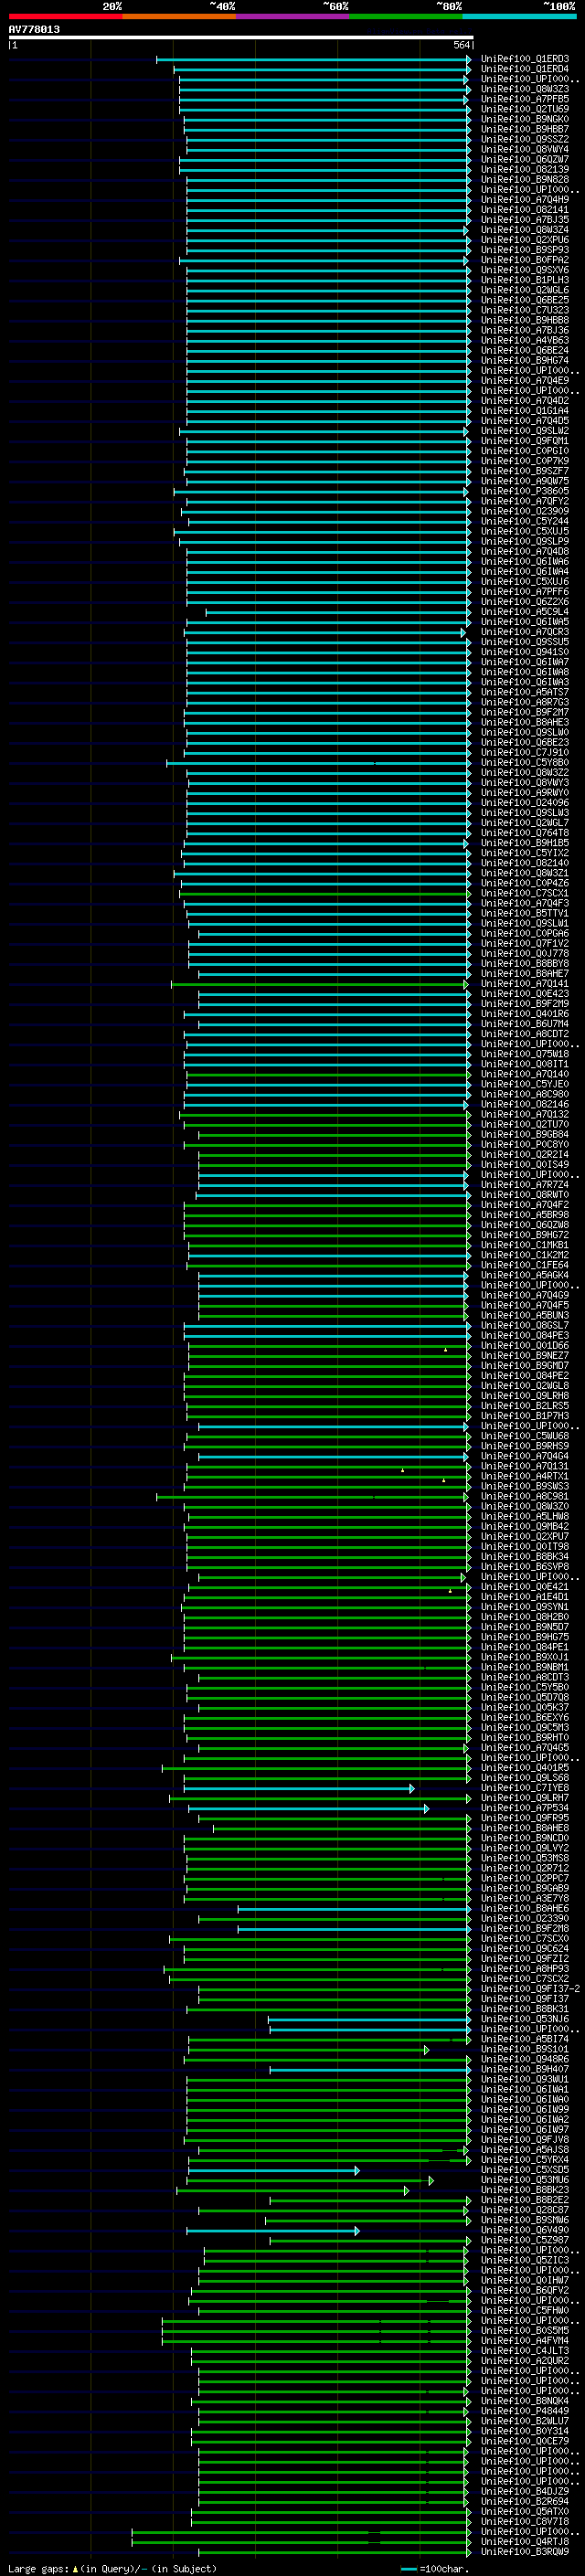Viewport: 585px width, 2576px height.
Task: Click the purple ~60% identity color bar
Action: pyautogui.click(x=293, y=16)
